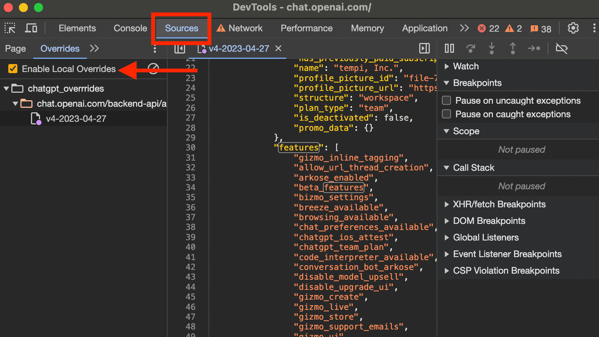Hide the debugger sidebar icon
This screenshot has width=599, height=337.
(425, 48)
